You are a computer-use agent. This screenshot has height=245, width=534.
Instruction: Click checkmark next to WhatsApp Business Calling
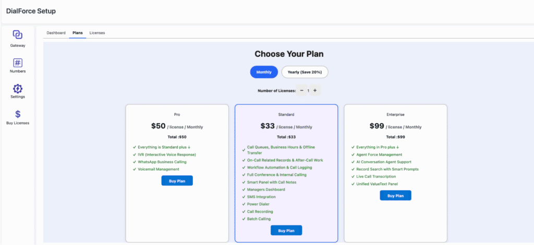click(x=135, y=162)
